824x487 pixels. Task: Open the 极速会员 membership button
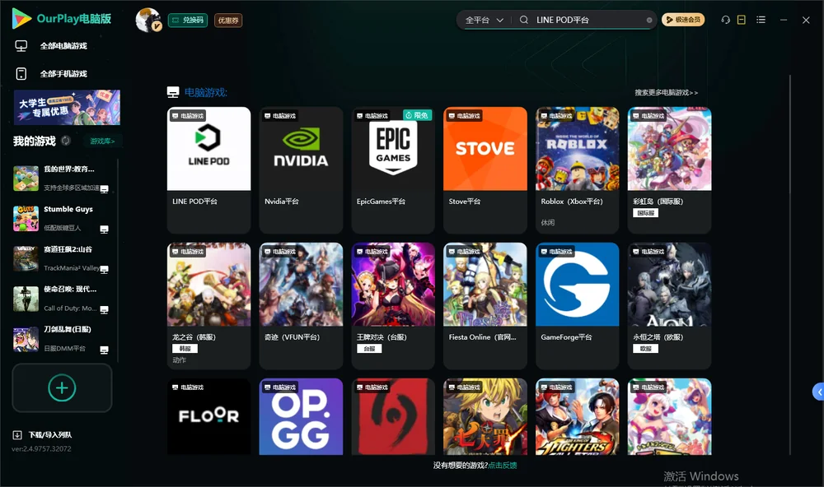click(x=683, y=20)
